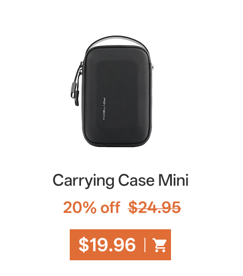Viewport: 243px width, 276px height.
Task: Click the vertical divider inside orange button
Action: pyautogui.click(x=145, y=245)
